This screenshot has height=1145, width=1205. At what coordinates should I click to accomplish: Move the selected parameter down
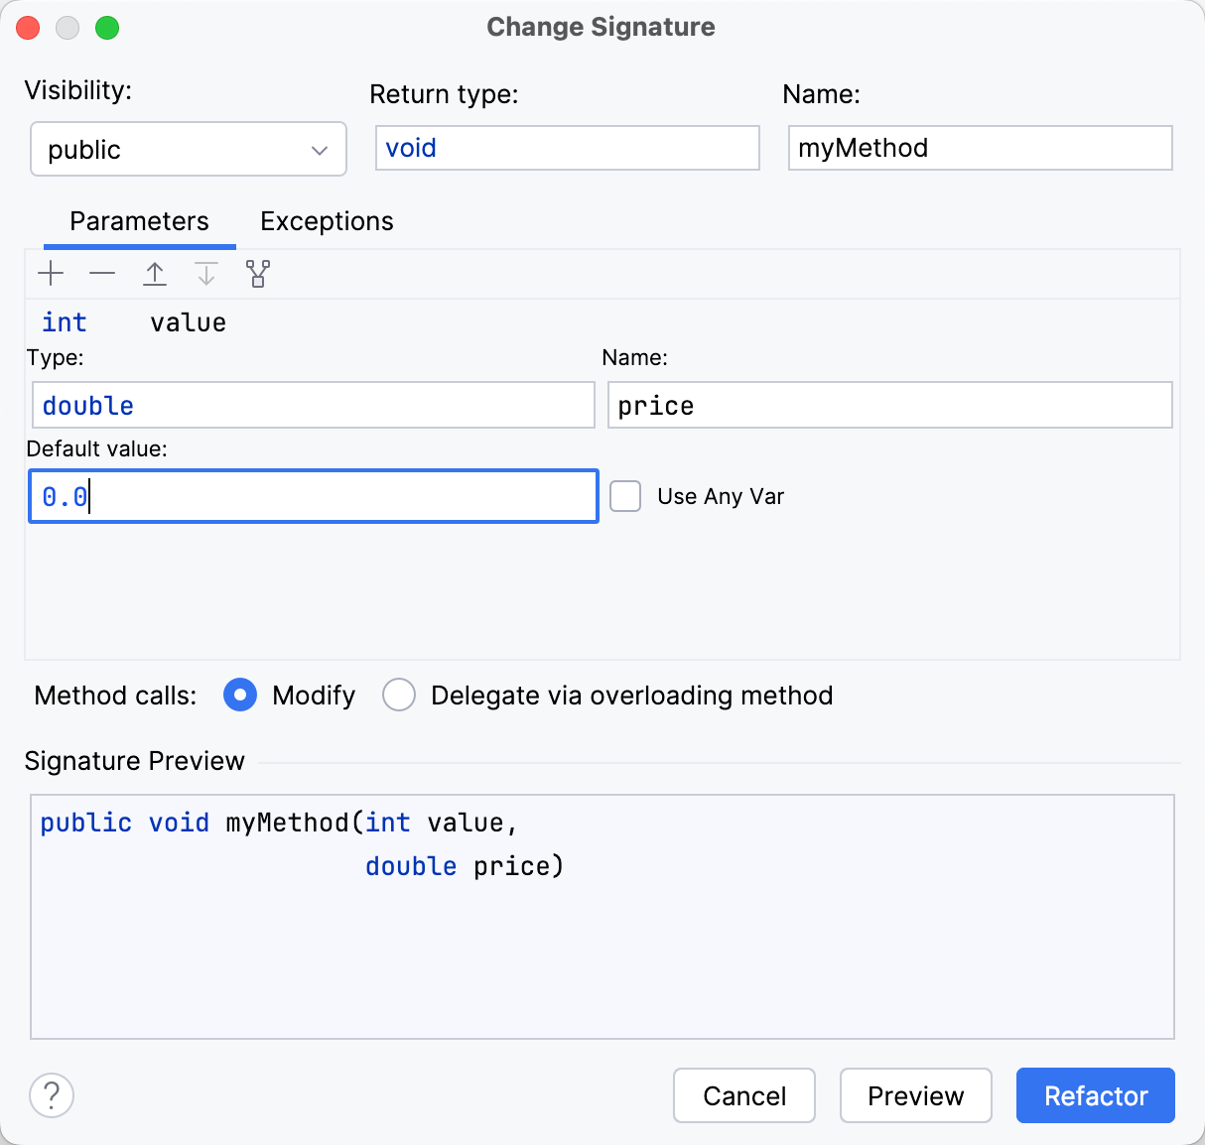205,273
